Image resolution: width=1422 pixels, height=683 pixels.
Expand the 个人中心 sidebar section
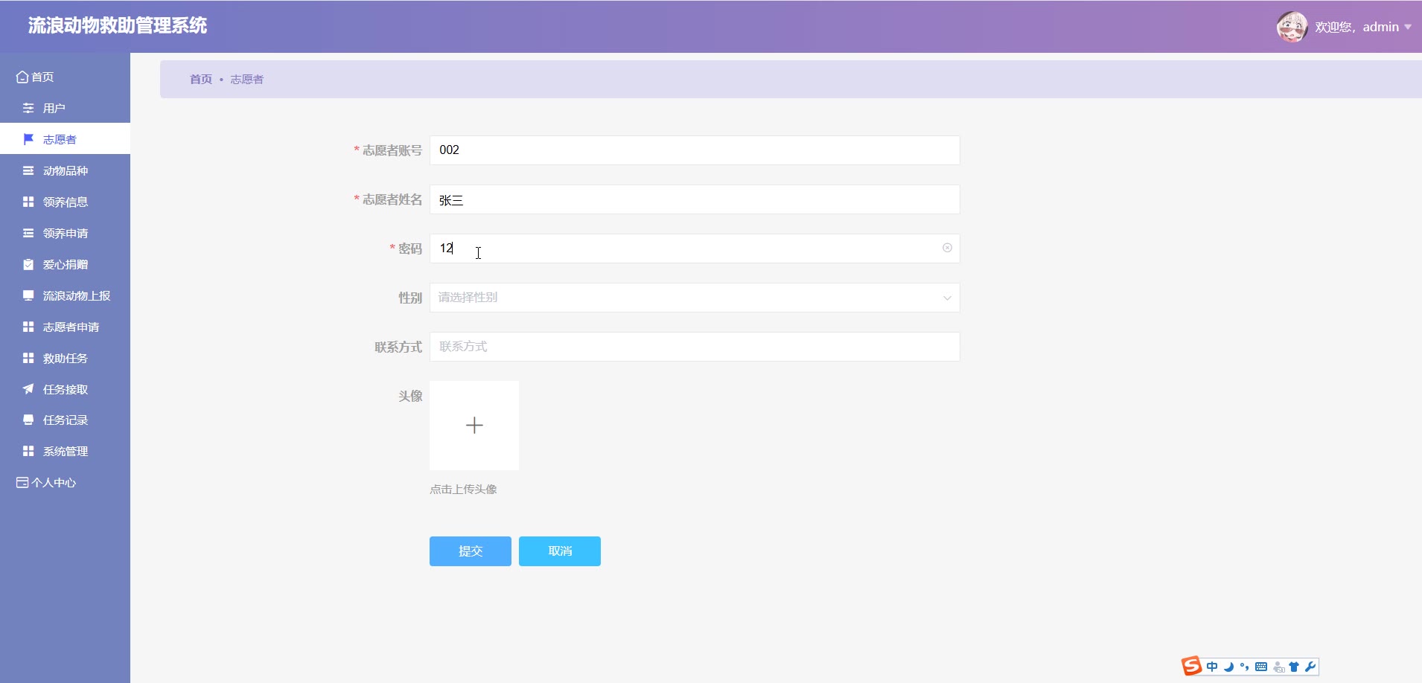coord(54,483)
